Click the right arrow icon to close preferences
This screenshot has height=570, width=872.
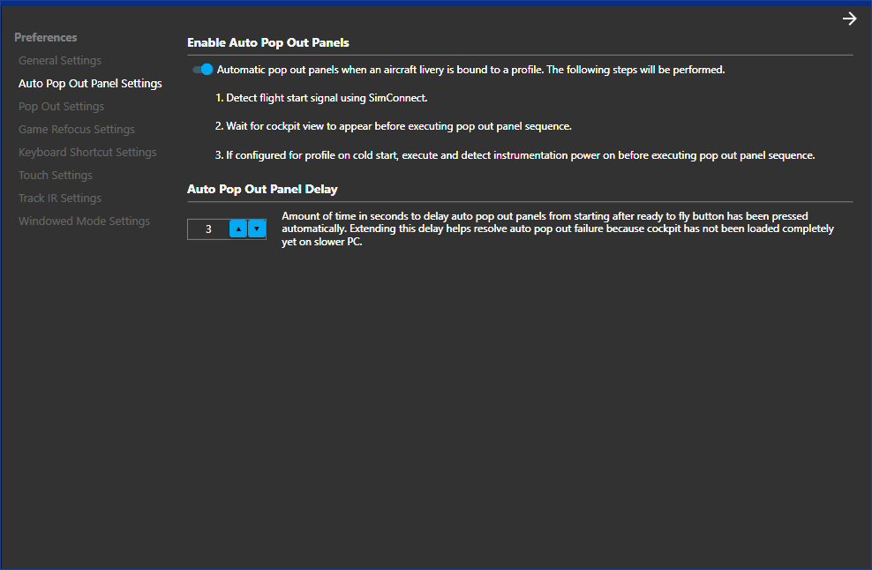[x=849, y=19]
